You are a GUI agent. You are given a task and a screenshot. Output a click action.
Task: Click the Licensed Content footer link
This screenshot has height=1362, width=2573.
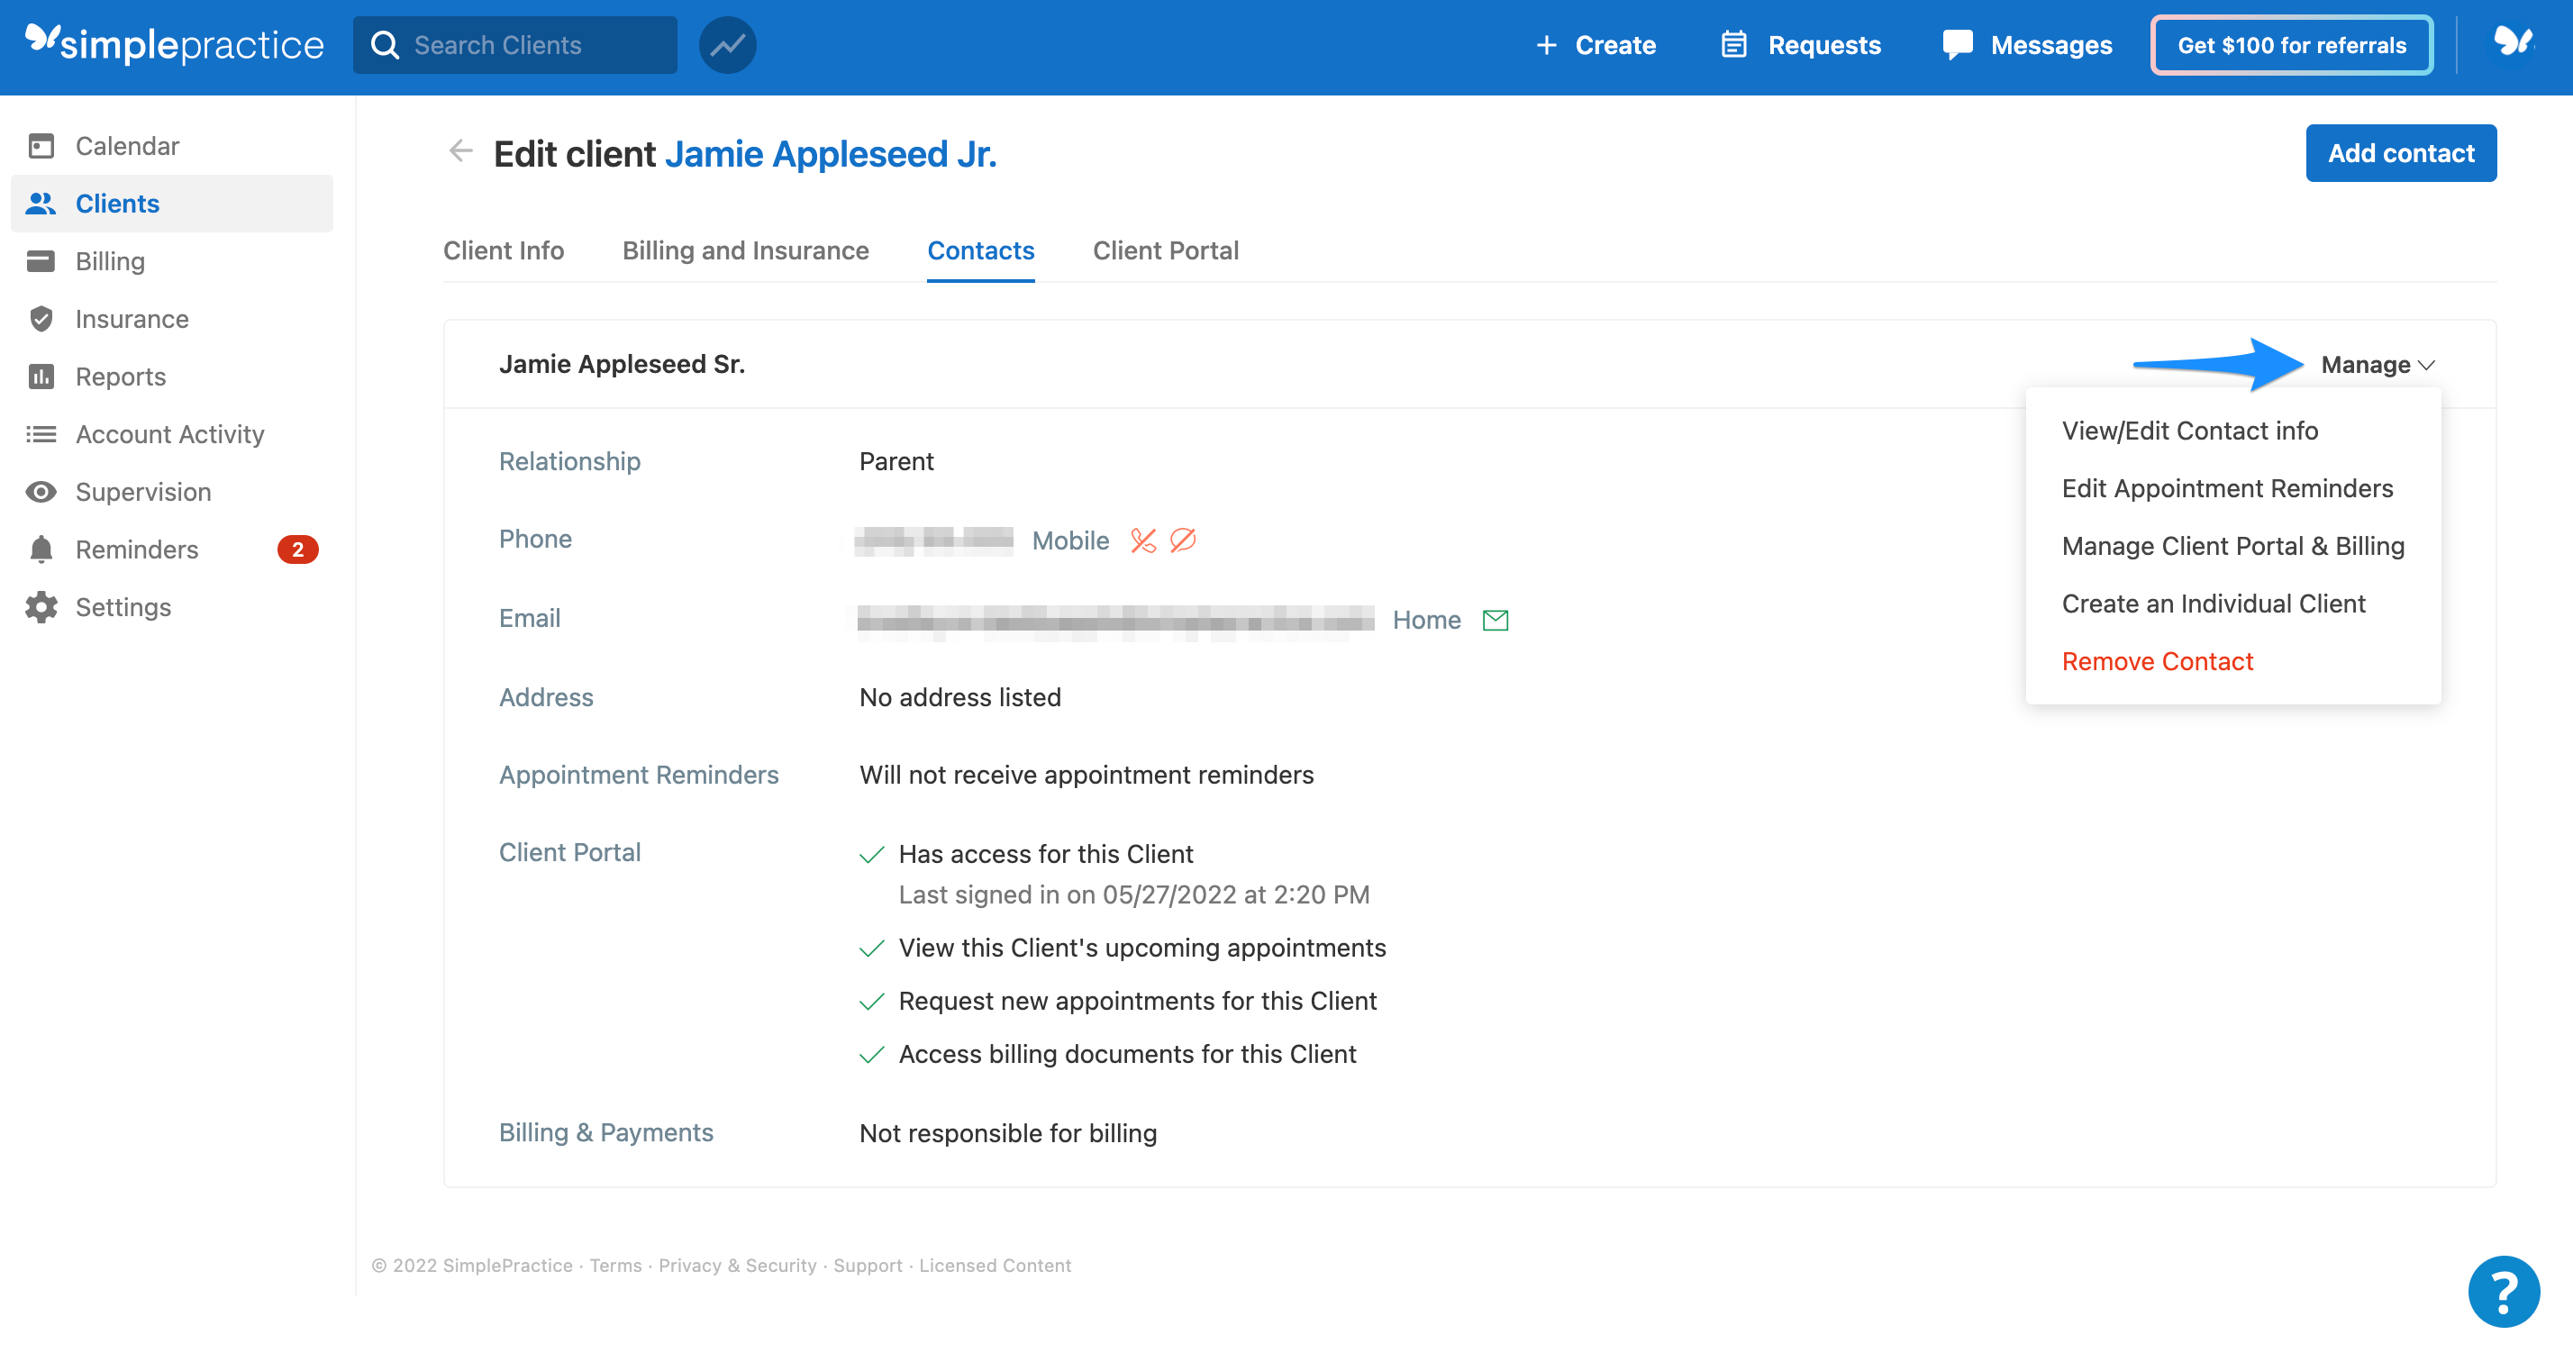995,1265
